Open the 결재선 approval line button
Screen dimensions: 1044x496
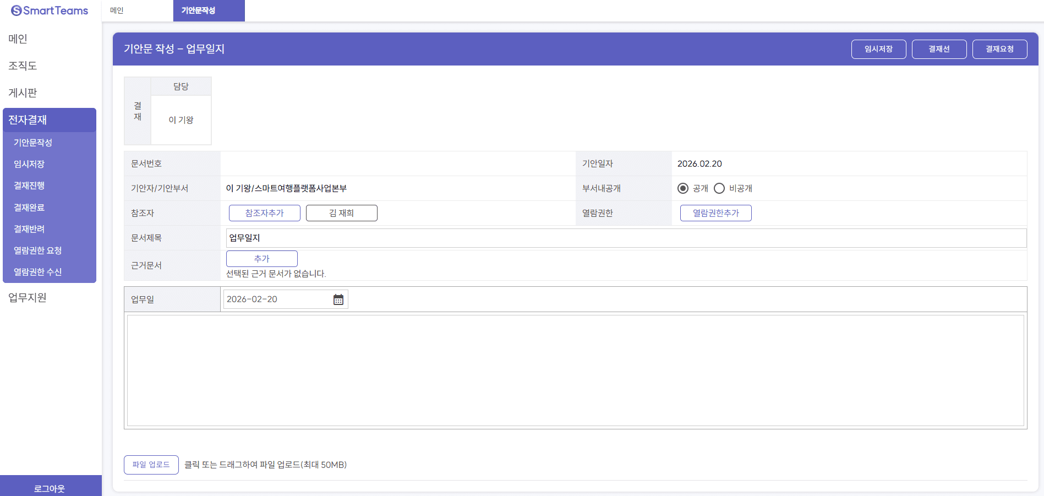[939, 49]
